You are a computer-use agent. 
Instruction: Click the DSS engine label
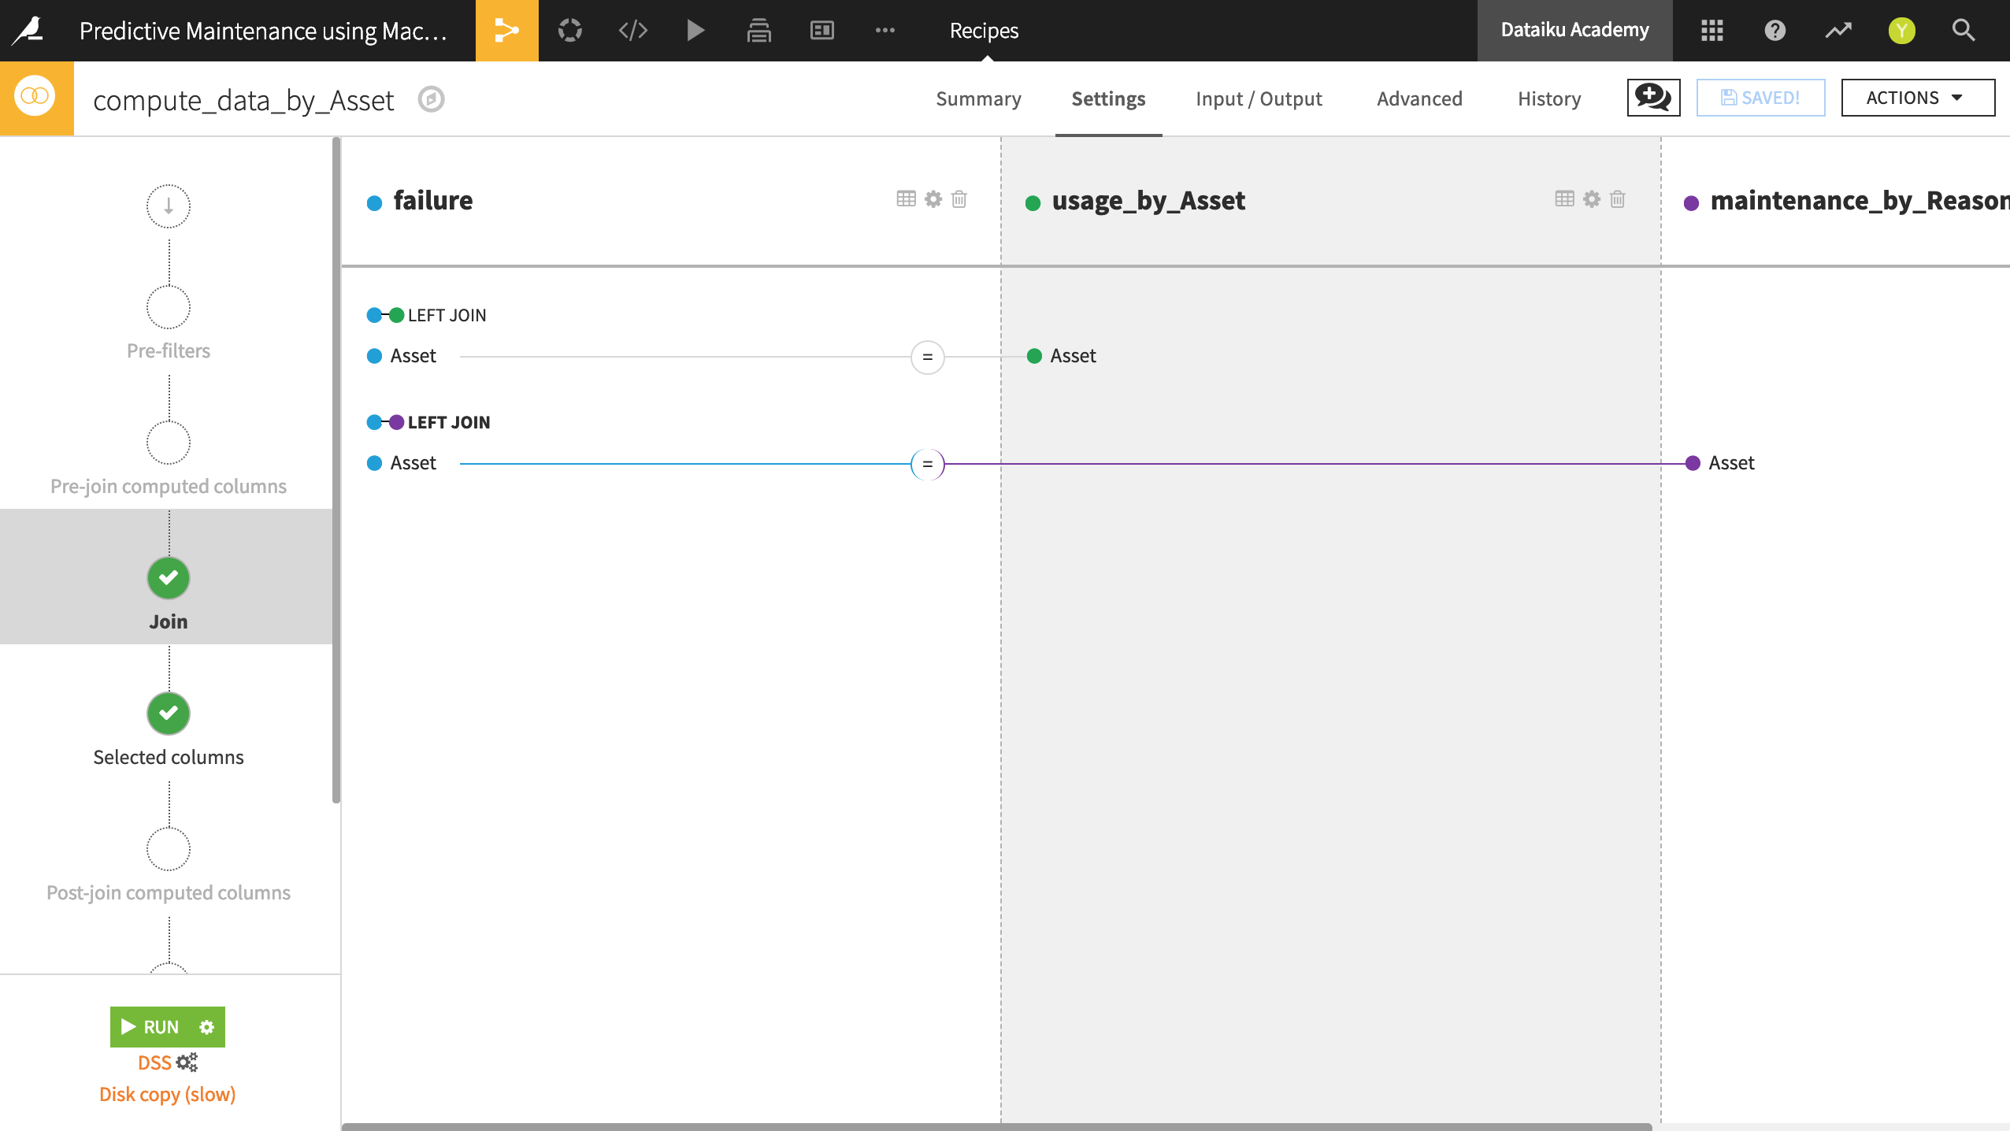click(x=154, y=1062)
